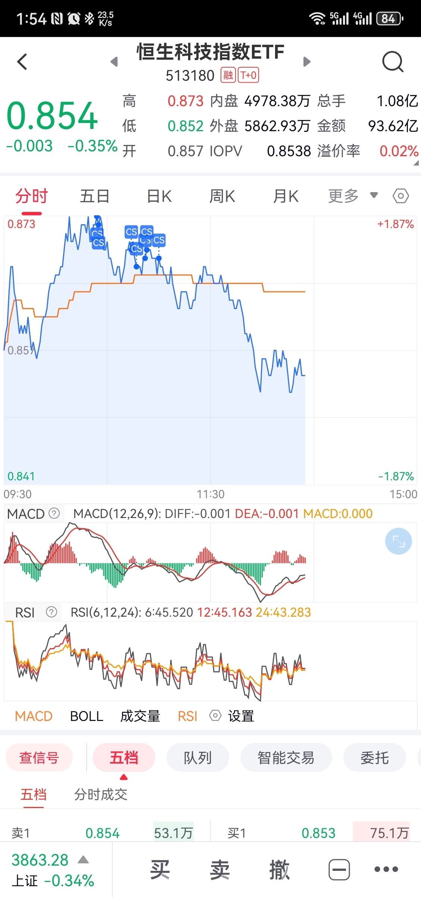Toggle the 成交量 volume indicator
The height and width of the screenshot is (897, 421).
140,716
